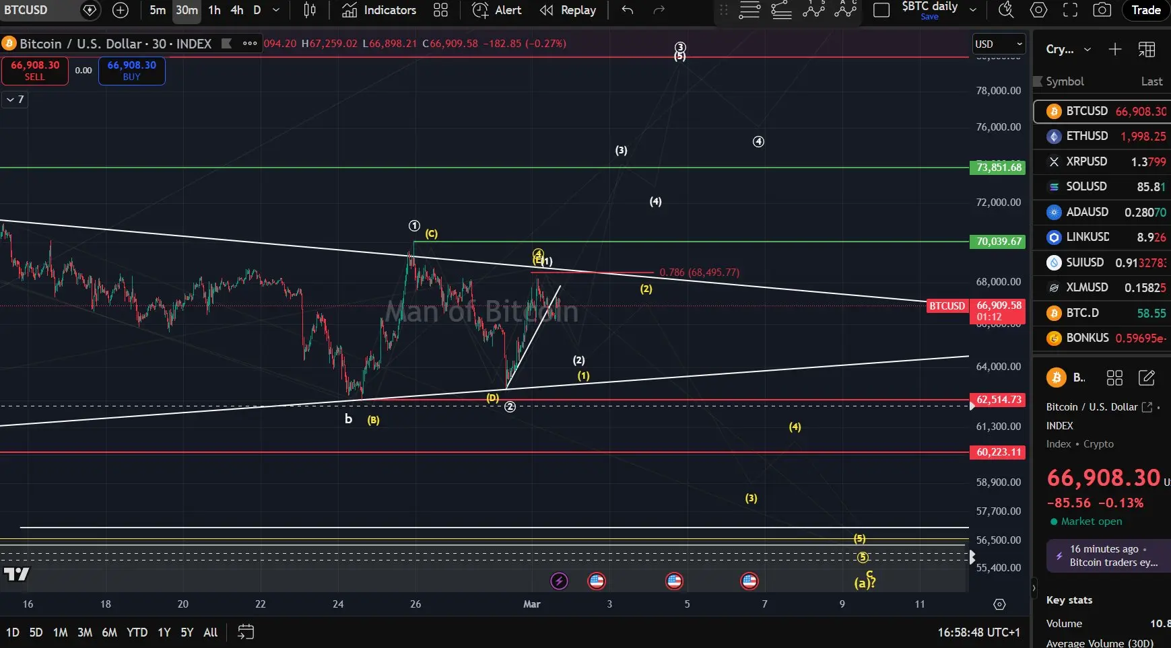The width and height of the screenshot is (1171, 648).
Task: Open chart settings hexagon icon
Action: point(1038,10)
